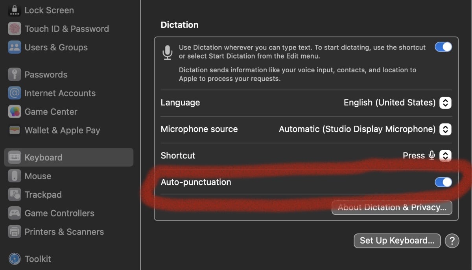Select Keyboard in the sidebar
Image resolution: width=472 pixels, height=270 pixels.
(43, 158)
